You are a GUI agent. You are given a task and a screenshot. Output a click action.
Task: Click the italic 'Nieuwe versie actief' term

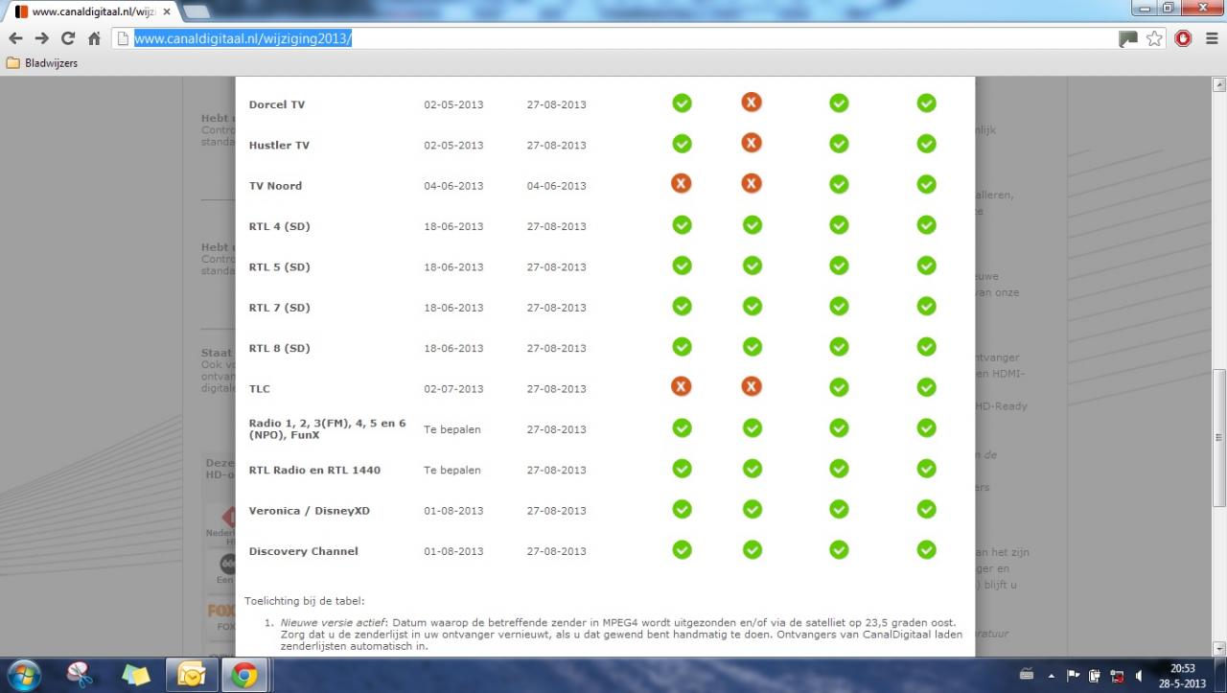333,622
